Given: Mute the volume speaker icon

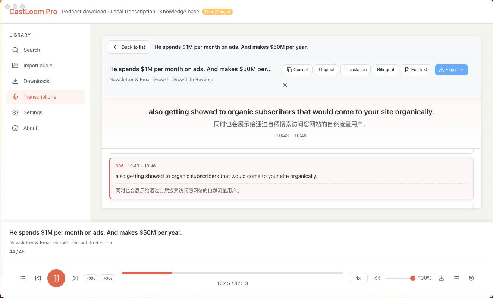Looking at the screenshot, I should [377, 278].
